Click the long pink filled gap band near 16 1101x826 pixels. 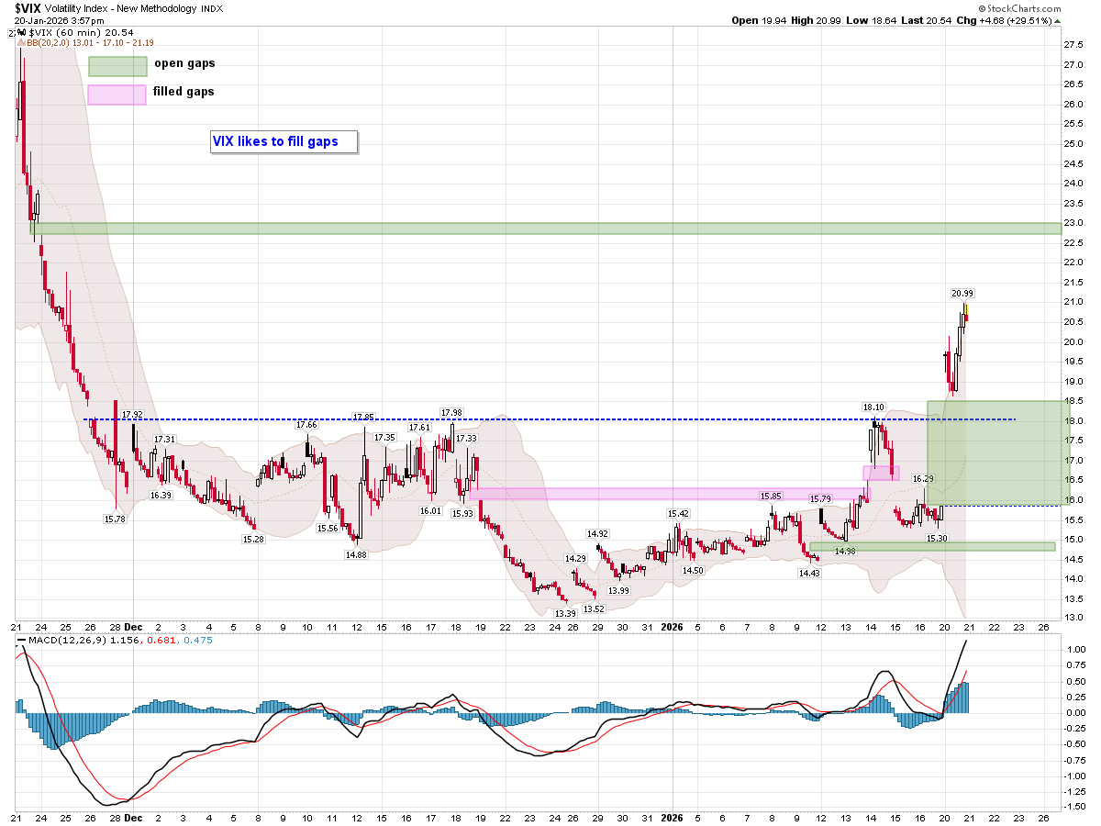click(661, 494)
